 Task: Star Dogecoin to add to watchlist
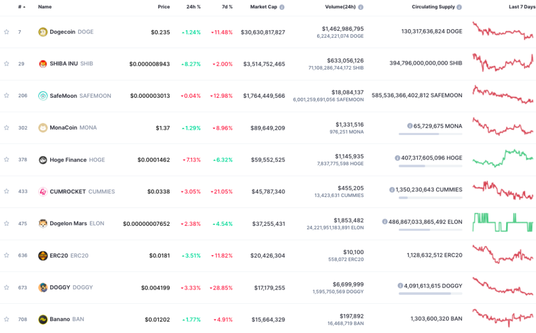pyautogui.click(x=6, y=32)
